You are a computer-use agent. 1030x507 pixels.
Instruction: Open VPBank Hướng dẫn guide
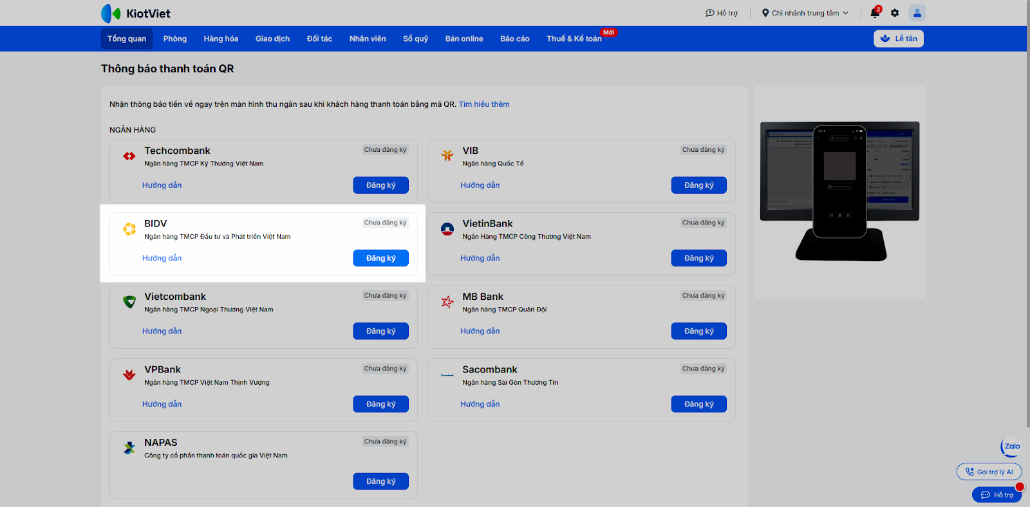click(x=162, y=404)
